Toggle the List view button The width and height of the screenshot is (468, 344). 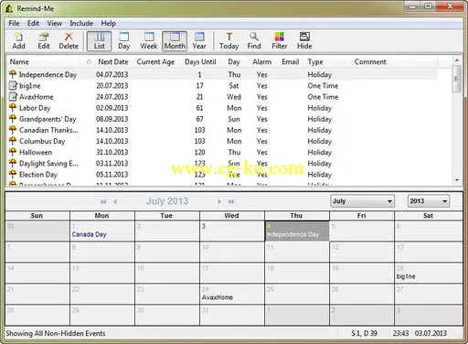(x=99, y=41)
